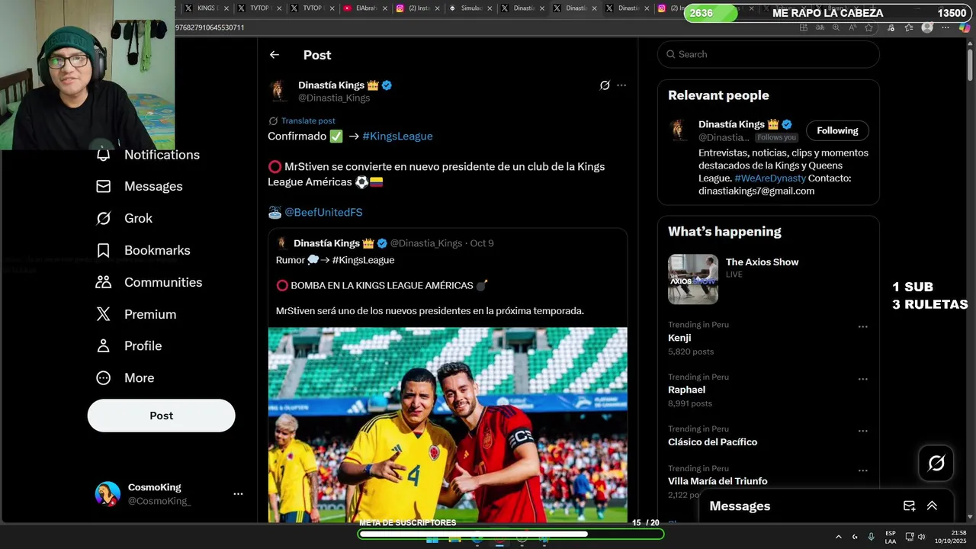Open options dots for Clásico del Pacífico trend

point(863,431)
